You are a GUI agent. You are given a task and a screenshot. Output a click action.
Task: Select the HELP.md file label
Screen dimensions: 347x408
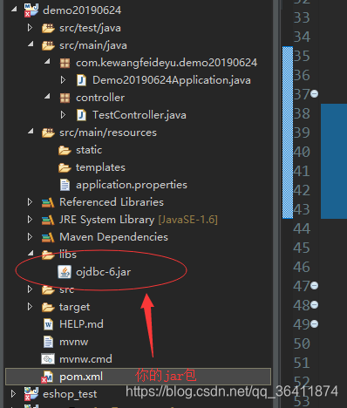[x=81, y=324]
